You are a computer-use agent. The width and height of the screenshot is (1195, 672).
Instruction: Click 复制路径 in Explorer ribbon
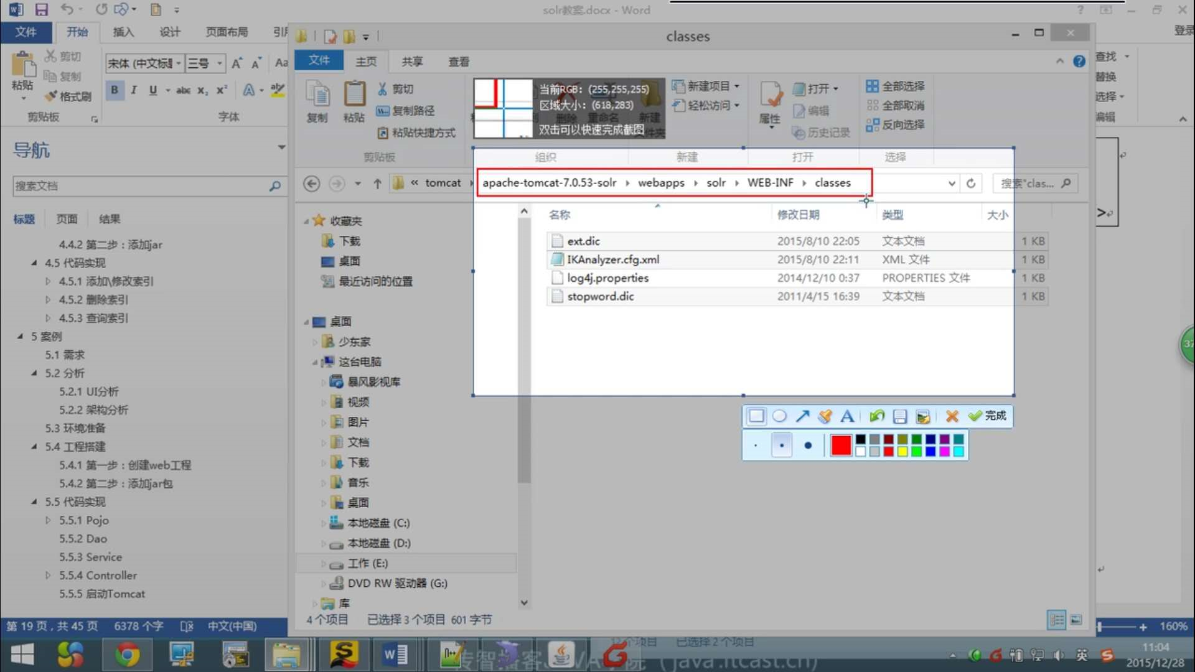[405, 111]
